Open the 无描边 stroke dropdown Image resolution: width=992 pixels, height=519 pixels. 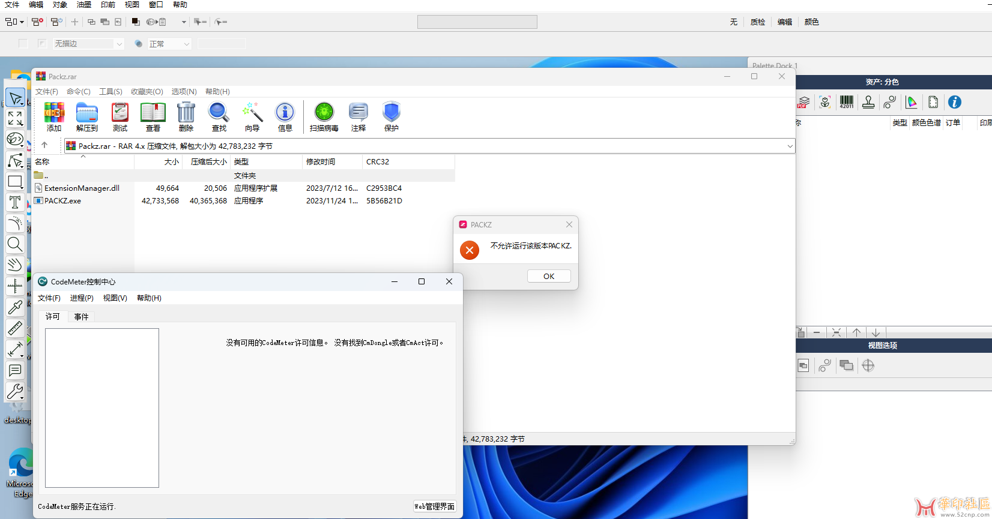pos(88,44)
